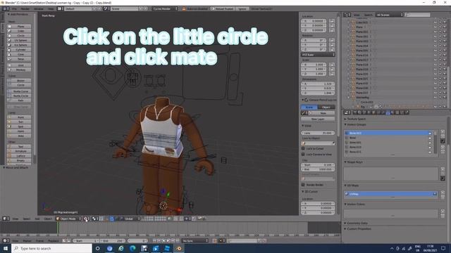
Task: Open the 3D View editor type selector
Action: pyautogui.click(x=6, y=219)
